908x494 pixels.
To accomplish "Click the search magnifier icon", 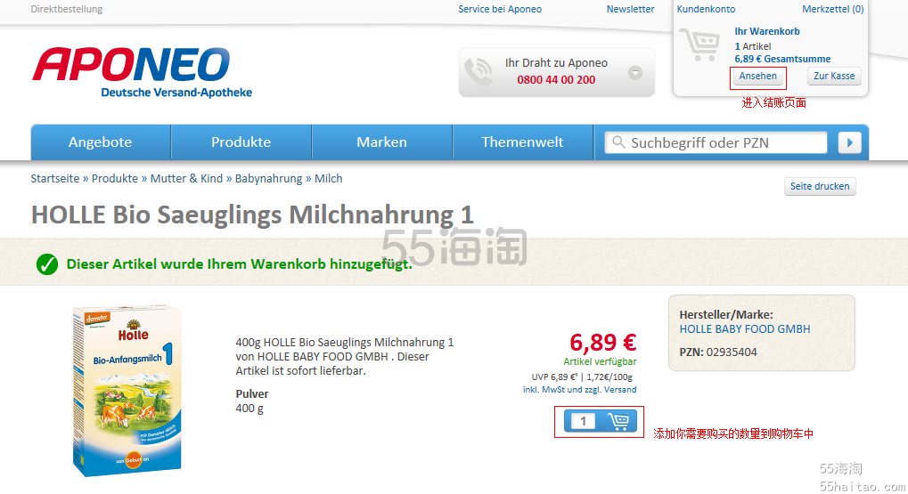I will tap(618, 142).
